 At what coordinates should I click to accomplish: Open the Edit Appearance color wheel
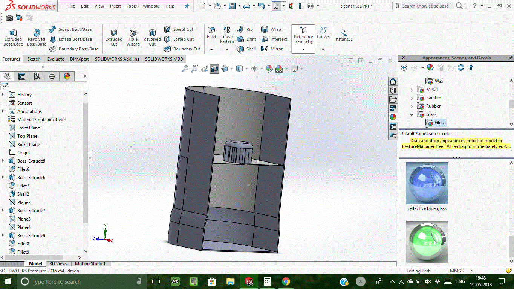269,69
